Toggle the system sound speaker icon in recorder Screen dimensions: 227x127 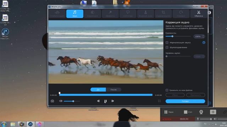pos(215,119)
